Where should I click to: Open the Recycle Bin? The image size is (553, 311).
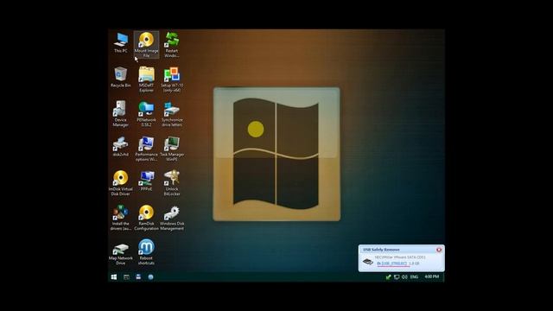pyautogui.click(x=121, y=77)
